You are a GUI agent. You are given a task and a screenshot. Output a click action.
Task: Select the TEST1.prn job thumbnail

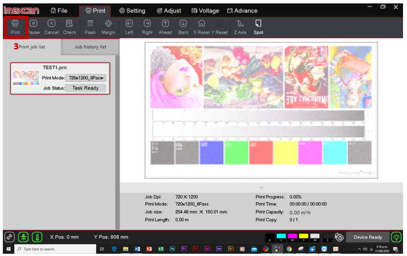pos(26,78)
